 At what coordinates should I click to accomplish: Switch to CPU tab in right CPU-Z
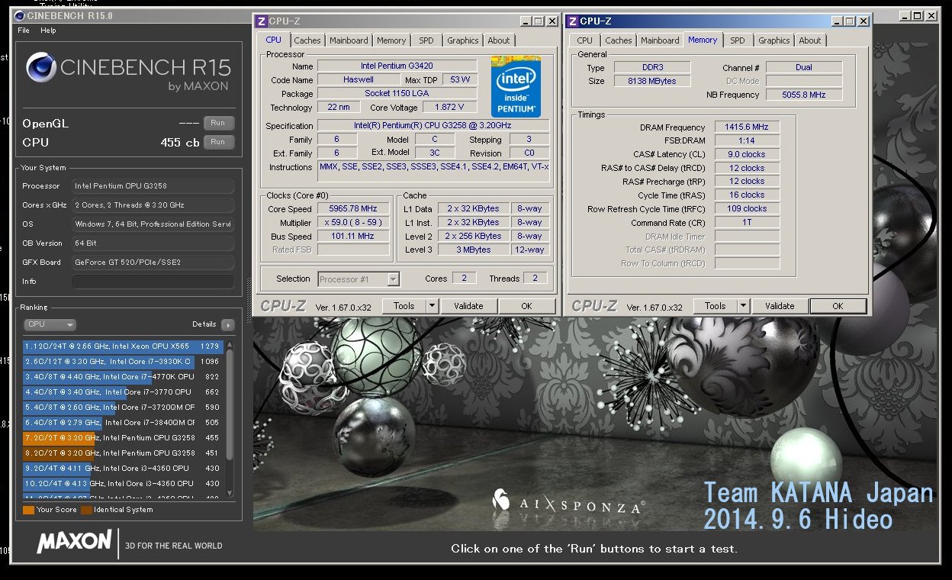585,40
